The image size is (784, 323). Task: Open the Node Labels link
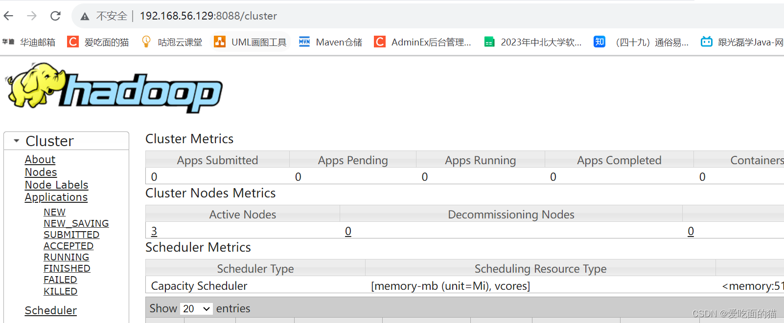click(57, 185)
